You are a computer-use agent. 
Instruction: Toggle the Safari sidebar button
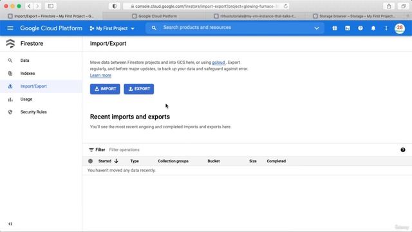50,6
